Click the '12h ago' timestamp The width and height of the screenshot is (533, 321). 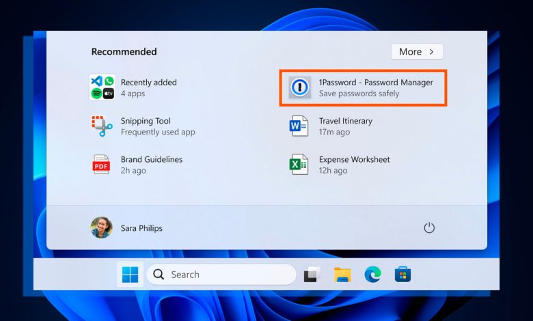333,171
